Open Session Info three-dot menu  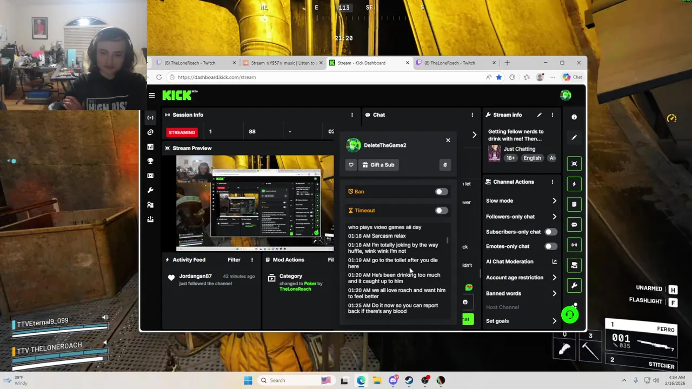pyautogui.click(x=352, y=115)
